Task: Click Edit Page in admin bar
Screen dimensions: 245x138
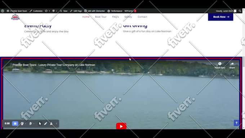Action: (76, 11)
